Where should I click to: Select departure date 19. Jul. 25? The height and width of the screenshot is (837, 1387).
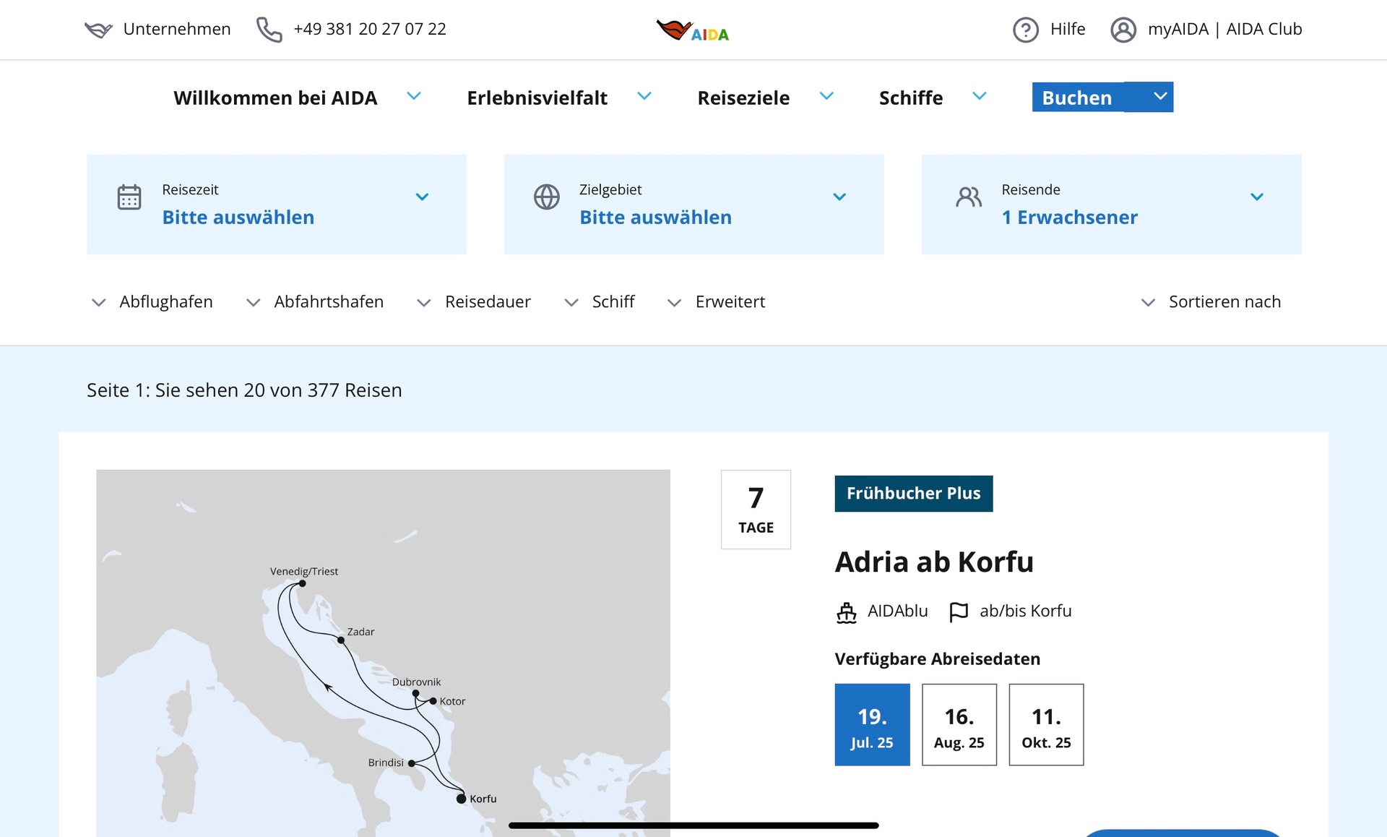point(873,725)
